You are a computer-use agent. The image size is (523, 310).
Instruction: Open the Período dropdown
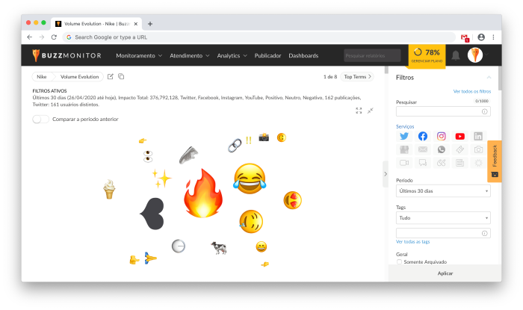pyautogui.click(x=443, y=191)
